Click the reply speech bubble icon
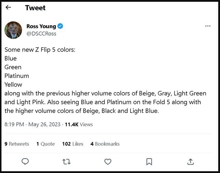 (25, 161)
